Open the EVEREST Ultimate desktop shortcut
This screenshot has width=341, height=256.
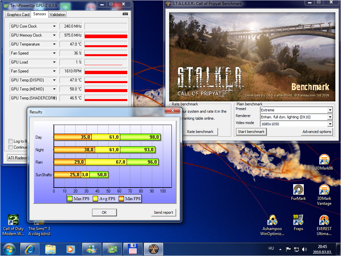pos(324,225)
